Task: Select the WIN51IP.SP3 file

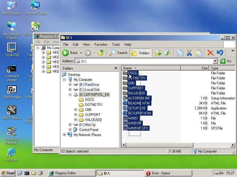Action: pyautogui.click(x=138, y=128)
